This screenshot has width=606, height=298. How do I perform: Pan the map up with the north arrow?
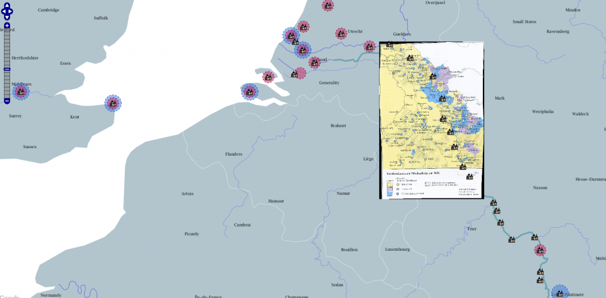pos(7,6)
